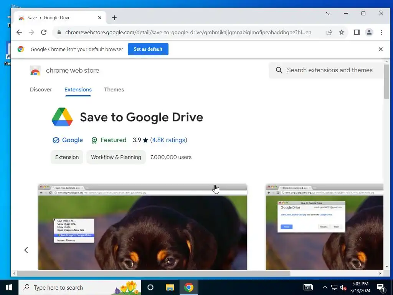The width and height of the screenshot is (393, 295).
Task: Open a new tab with the plus button
Action: 114,18
